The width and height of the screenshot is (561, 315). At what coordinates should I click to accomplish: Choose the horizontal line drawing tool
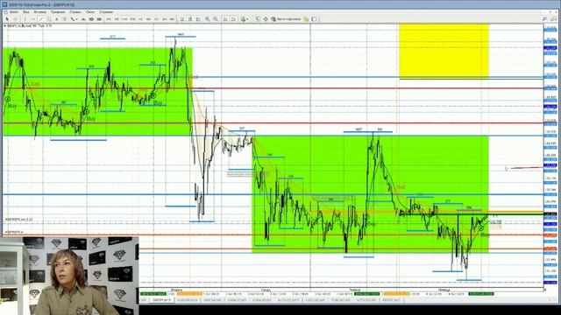(33, 19)
